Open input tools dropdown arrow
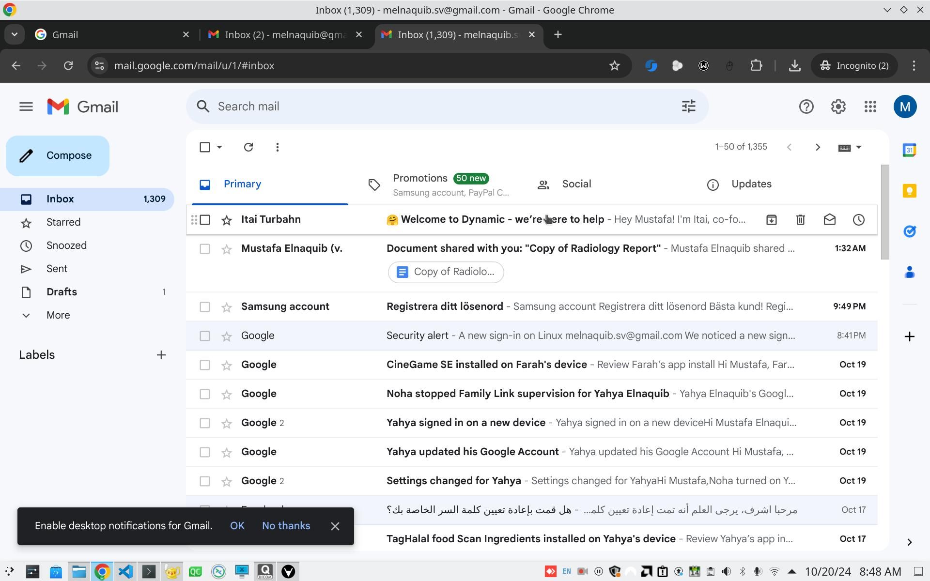930x581 pixels. [x=859, y=147]
